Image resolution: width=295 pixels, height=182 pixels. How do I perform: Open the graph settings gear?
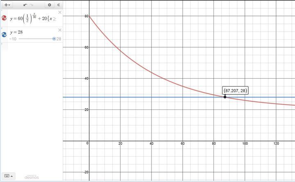pyautogui.click(x=50, y=5)
